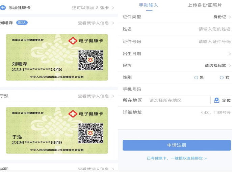Open QR code on 刘曦泽's health card
Viewport: 232px width, 172px height.
coord(91,60)
